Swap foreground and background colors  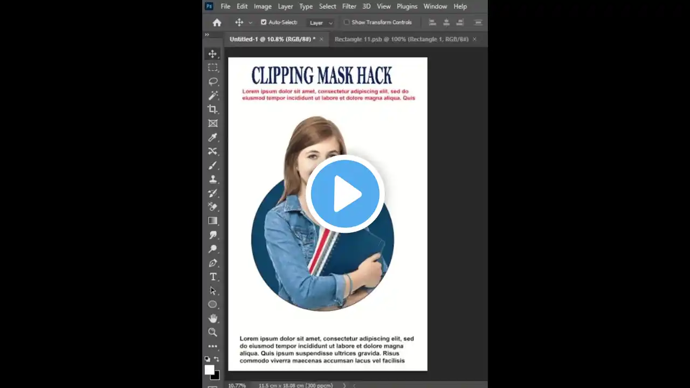coord(217,359)
